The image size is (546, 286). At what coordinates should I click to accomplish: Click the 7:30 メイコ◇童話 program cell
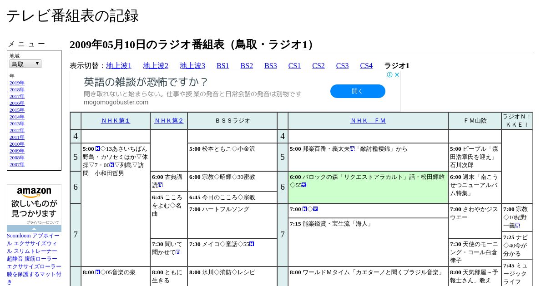coord(233,252)
